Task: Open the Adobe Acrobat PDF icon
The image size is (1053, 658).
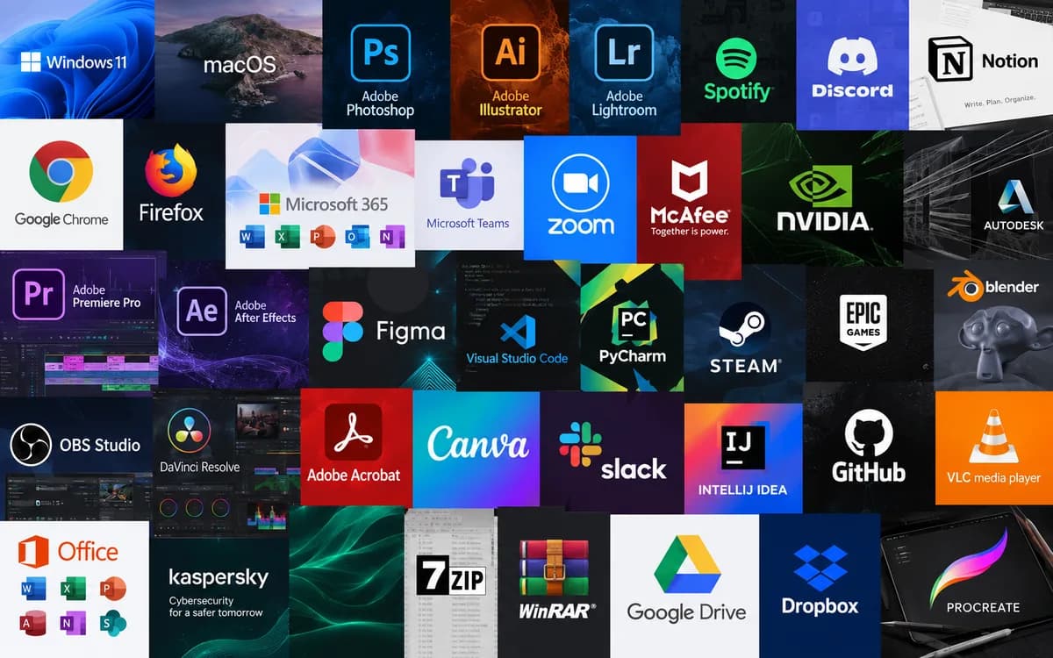Action: pyautogui.click(x=353, y=432)
